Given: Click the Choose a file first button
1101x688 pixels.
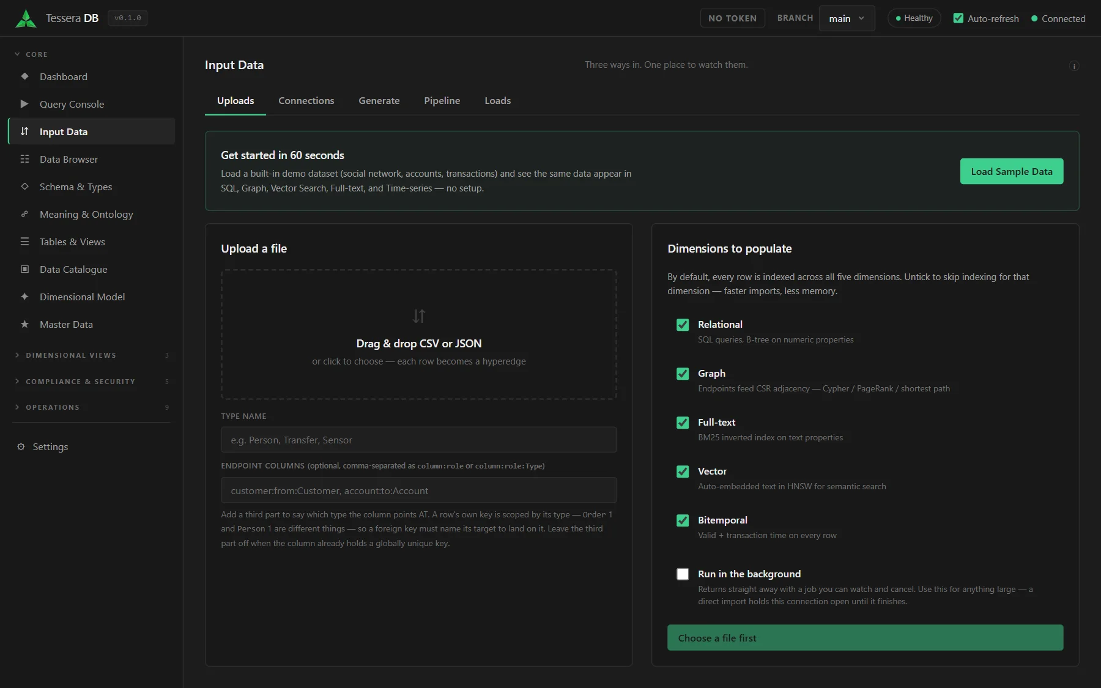Looking at the screenshot, I should (865, 638).
